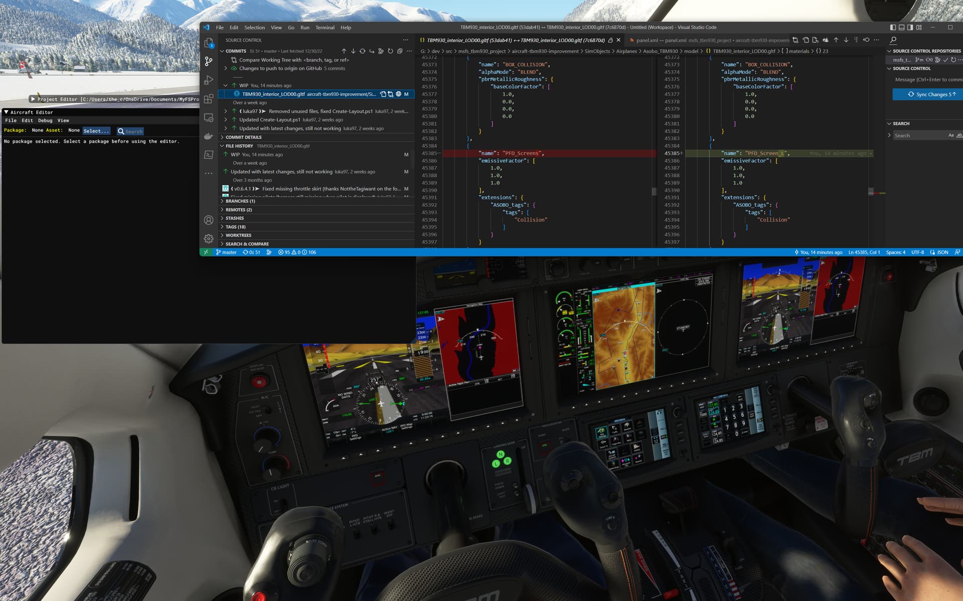
Task: Open file on remote (globe) icon in gltf row
Action: point(399,94)
